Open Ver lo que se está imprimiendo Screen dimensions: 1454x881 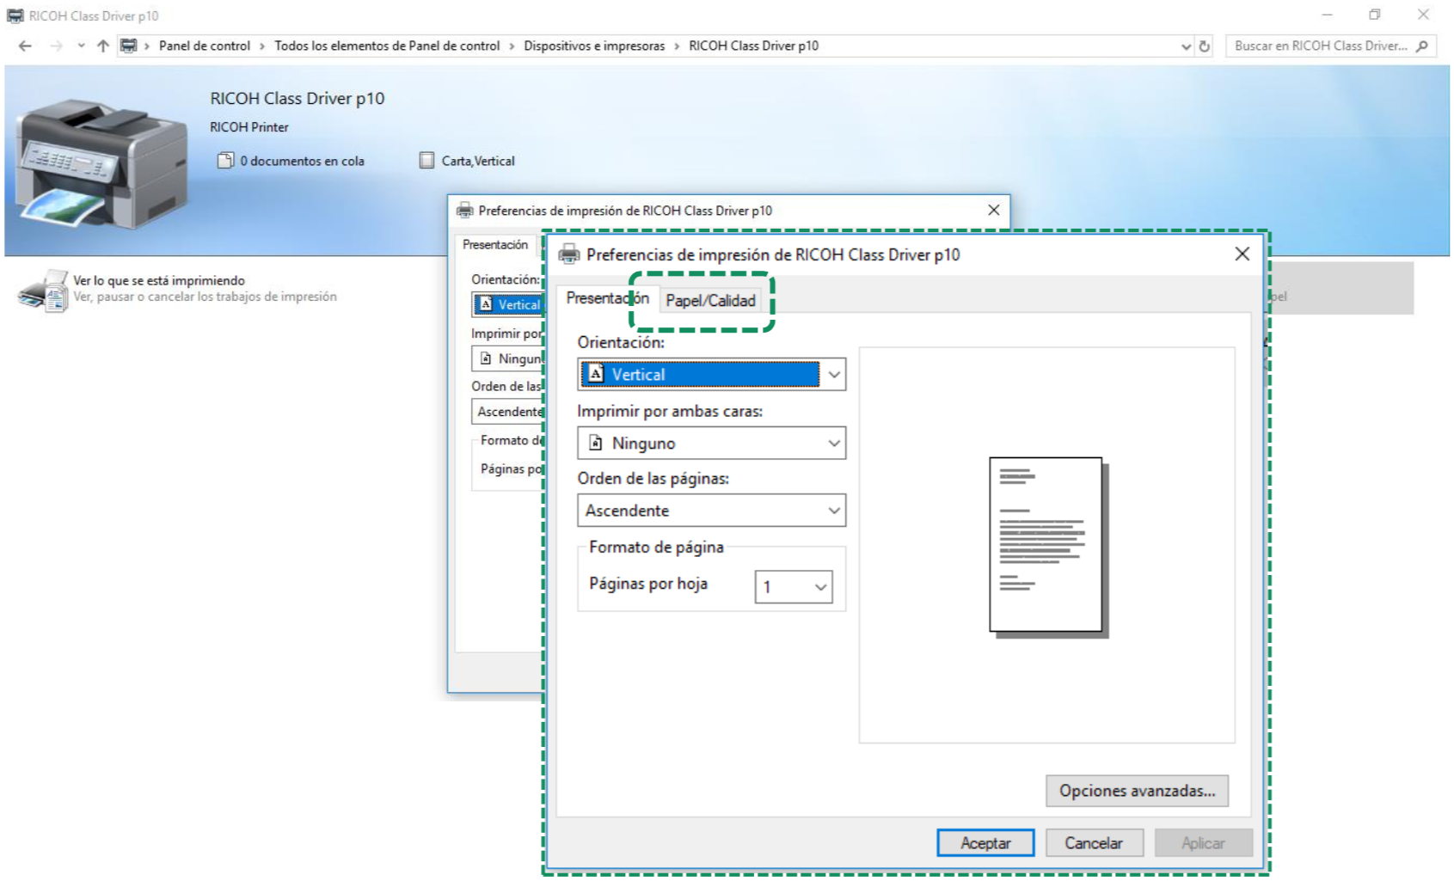(159, 280)
